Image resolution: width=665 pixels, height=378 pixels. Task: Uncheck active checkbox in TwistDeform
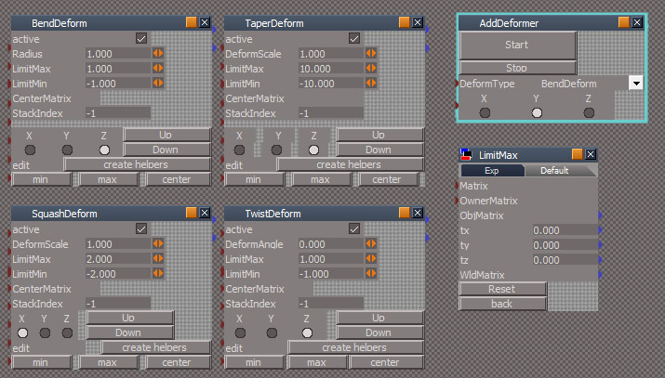[x=354, y=229]
